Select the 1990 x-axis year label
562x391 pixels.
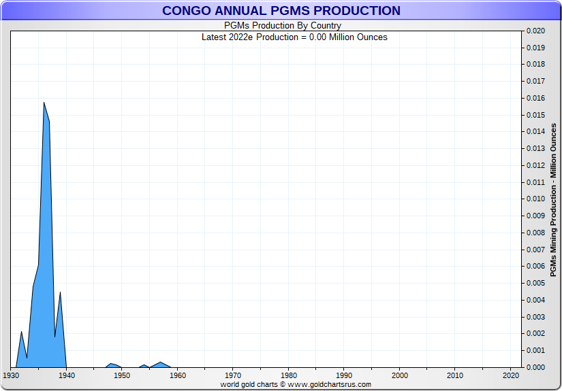click(344, 375)
